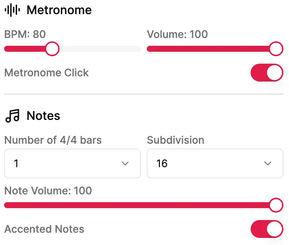This screenshot has height=245, width=289.
Task: Click the chevron in the bars dropdown
Action: click(x=125, y=163)
